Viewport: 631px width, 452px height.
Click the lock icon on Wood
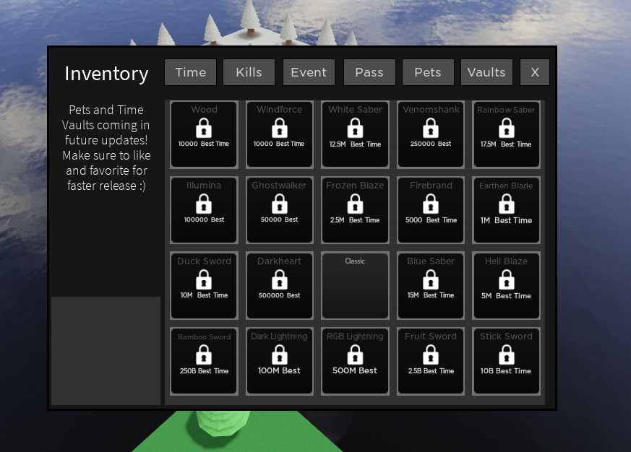[x=204, y=128]
